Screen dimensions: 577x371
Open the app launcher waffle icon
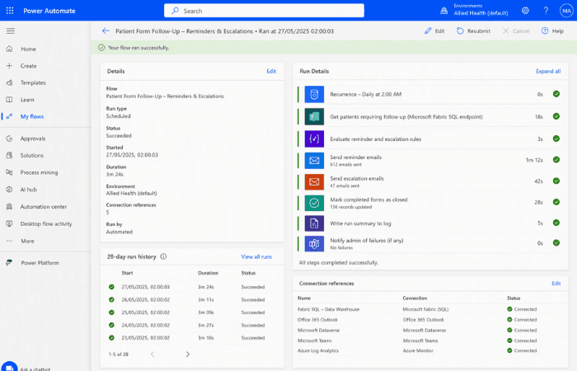[10, 11]
